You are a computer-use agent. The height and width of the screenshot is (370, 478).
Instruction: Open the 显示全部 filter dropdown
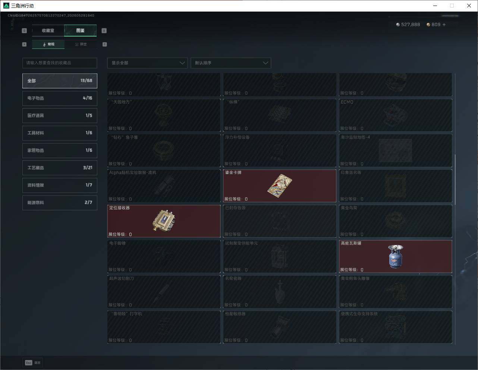pyautogui.click(x=147, y=63)
